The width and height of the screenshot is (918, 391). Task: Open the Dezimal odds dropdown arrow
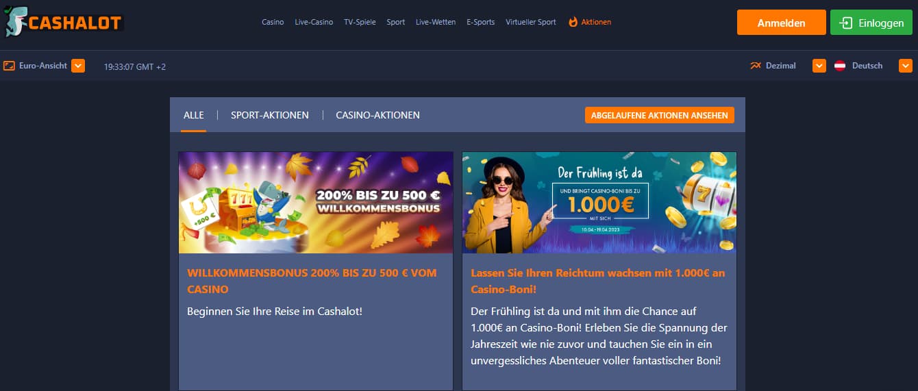click(819, 66)
